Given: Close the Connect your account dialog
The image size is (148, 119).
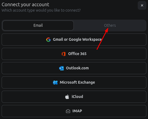Looking at the screenshot, I should pyautogui.click(x=142, y=5).
